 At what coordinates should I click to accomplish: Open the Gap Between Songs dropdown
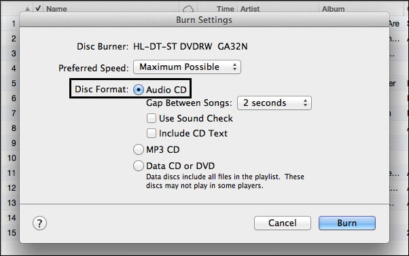274,103
